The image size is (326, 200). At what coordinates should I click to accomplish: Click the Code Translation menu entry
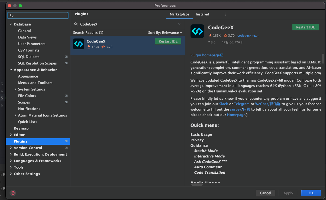click(x=209, y=172)
